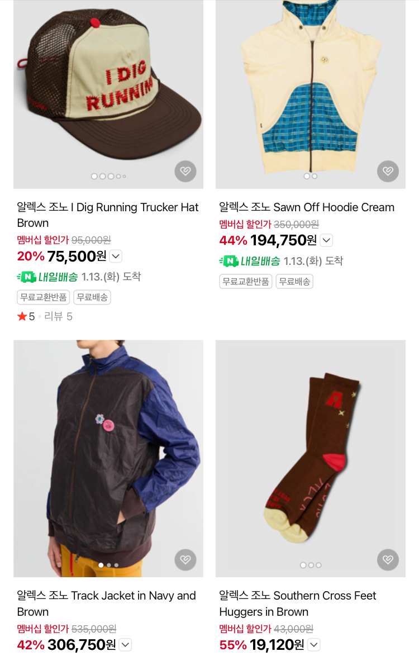Click Naver delivery icon under hoodie
419x656 pixels.
pyautogui.click(x=228, y=261)
